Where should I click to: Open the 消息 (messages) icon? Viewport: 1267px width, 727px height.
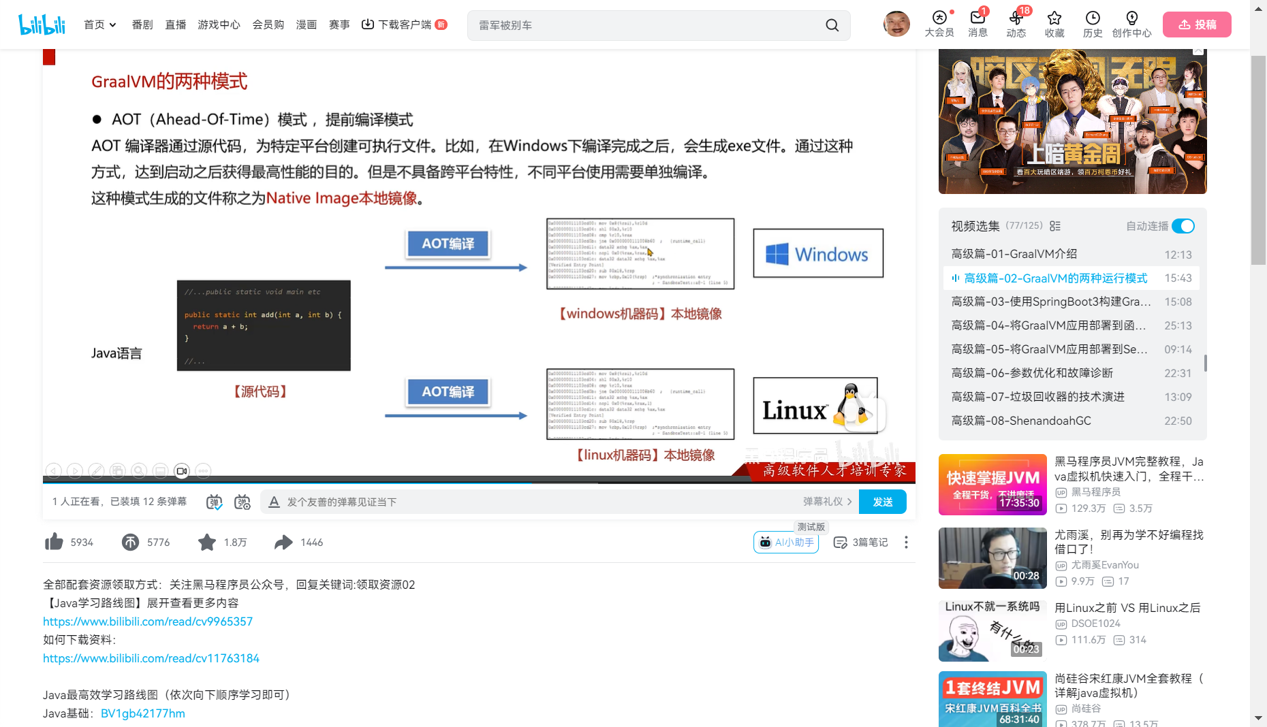click(x=977, y=19)
